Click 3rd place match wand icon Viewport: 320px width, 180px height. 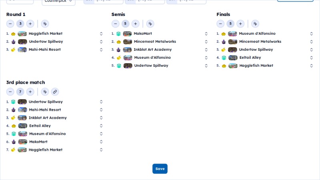45,92
